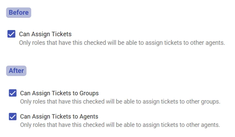Viewport: 235px width, 137px height.
Task: Disable Can Assign Tickets to Agents
Action: tap(13, 117)
